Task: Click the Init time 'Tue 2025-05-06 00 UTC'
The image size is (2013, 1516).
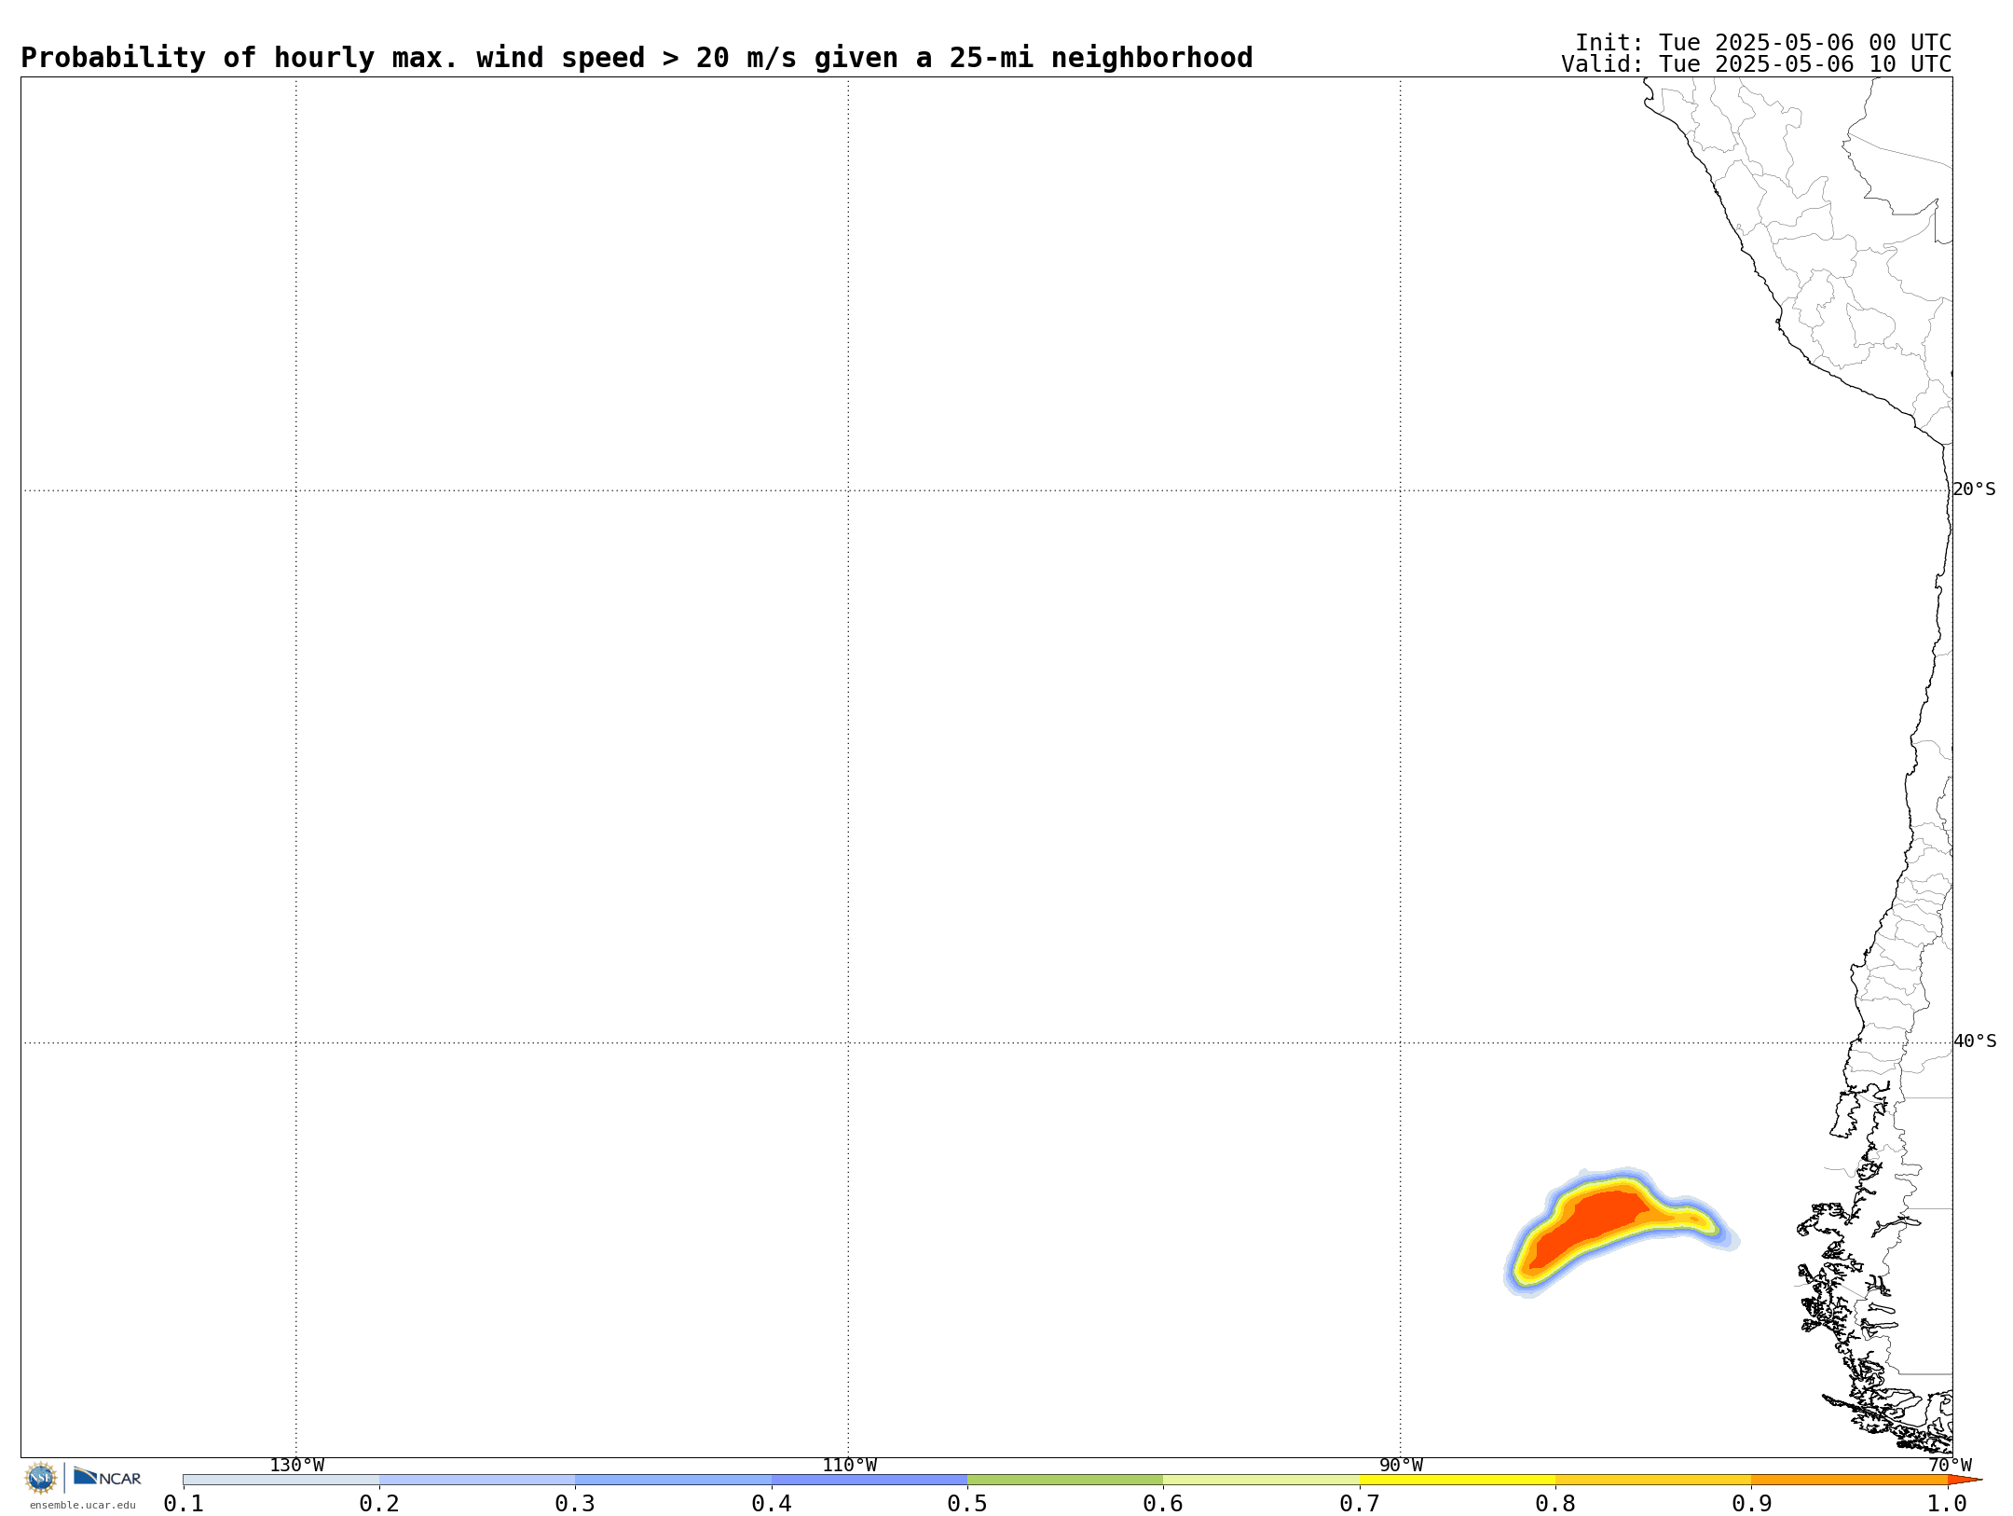Action: coord(1805,43)
